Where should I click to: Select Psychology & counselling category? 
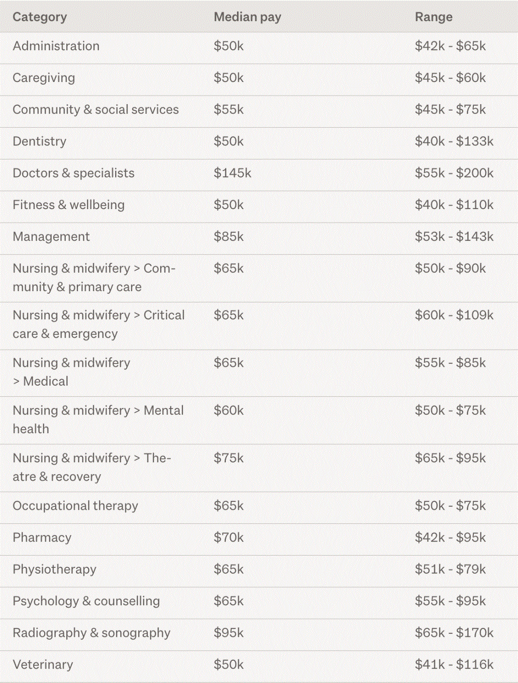tap(86, 601)
